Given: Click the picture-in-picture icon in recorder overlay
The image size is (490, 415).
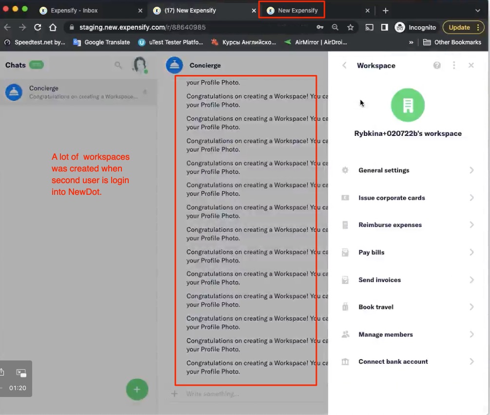Looking at the screenshot, I should pyautogui.click(x=21, y=373).
